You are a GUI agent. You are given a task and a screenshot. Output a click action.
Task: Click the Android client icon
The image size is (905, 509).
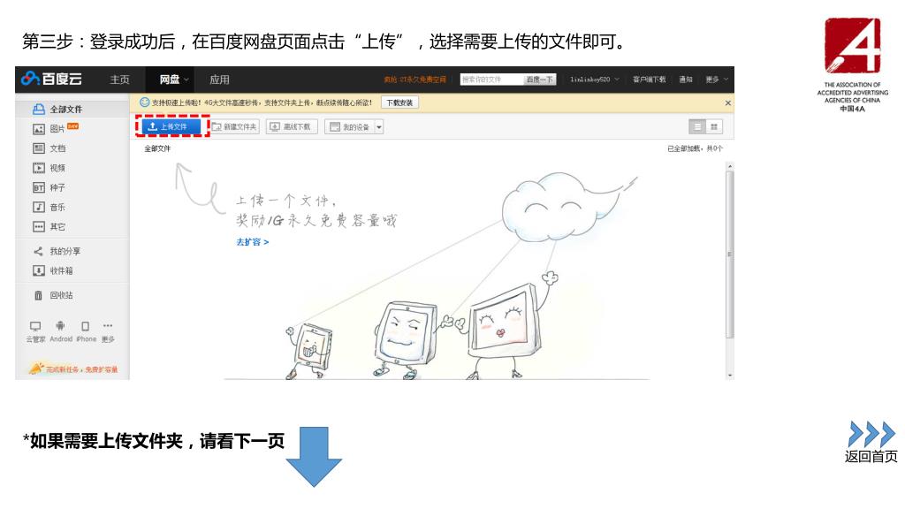tap(60, 328)
